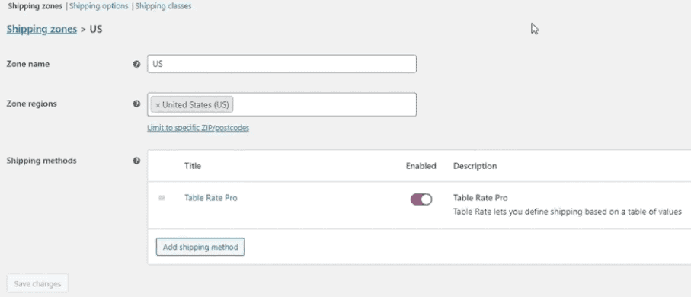Select the Shipping zones tab

point(35,6)
